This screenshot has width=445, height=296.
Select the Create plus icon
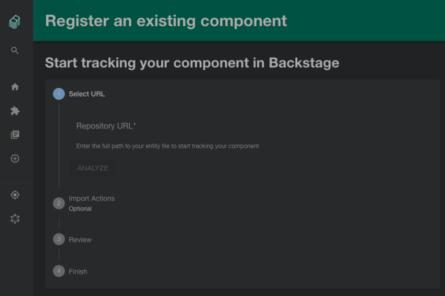click(x=15, y=158)
